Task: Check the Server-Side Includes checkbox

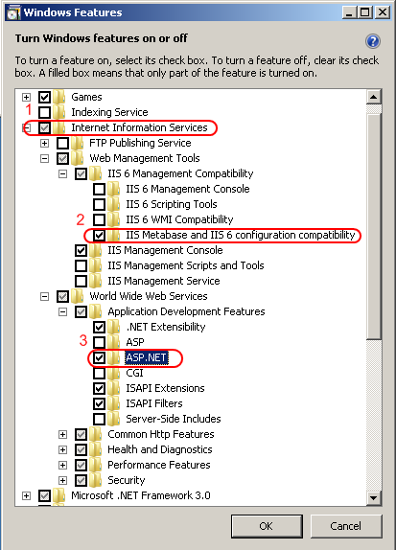Action: pos(99,419)
